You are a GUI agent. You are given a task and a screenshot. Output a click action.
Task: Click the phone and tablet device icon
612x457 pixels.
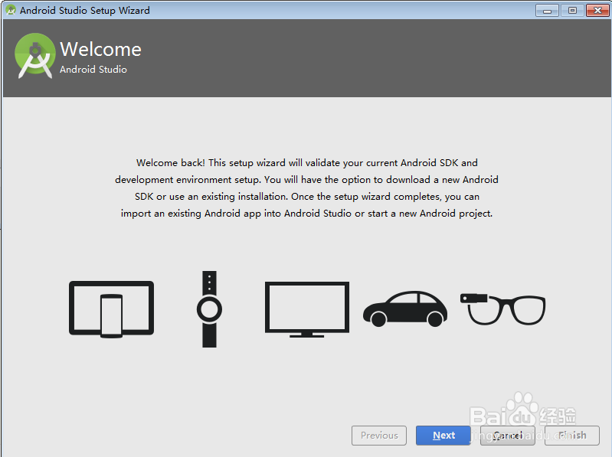tap(111, 309)
